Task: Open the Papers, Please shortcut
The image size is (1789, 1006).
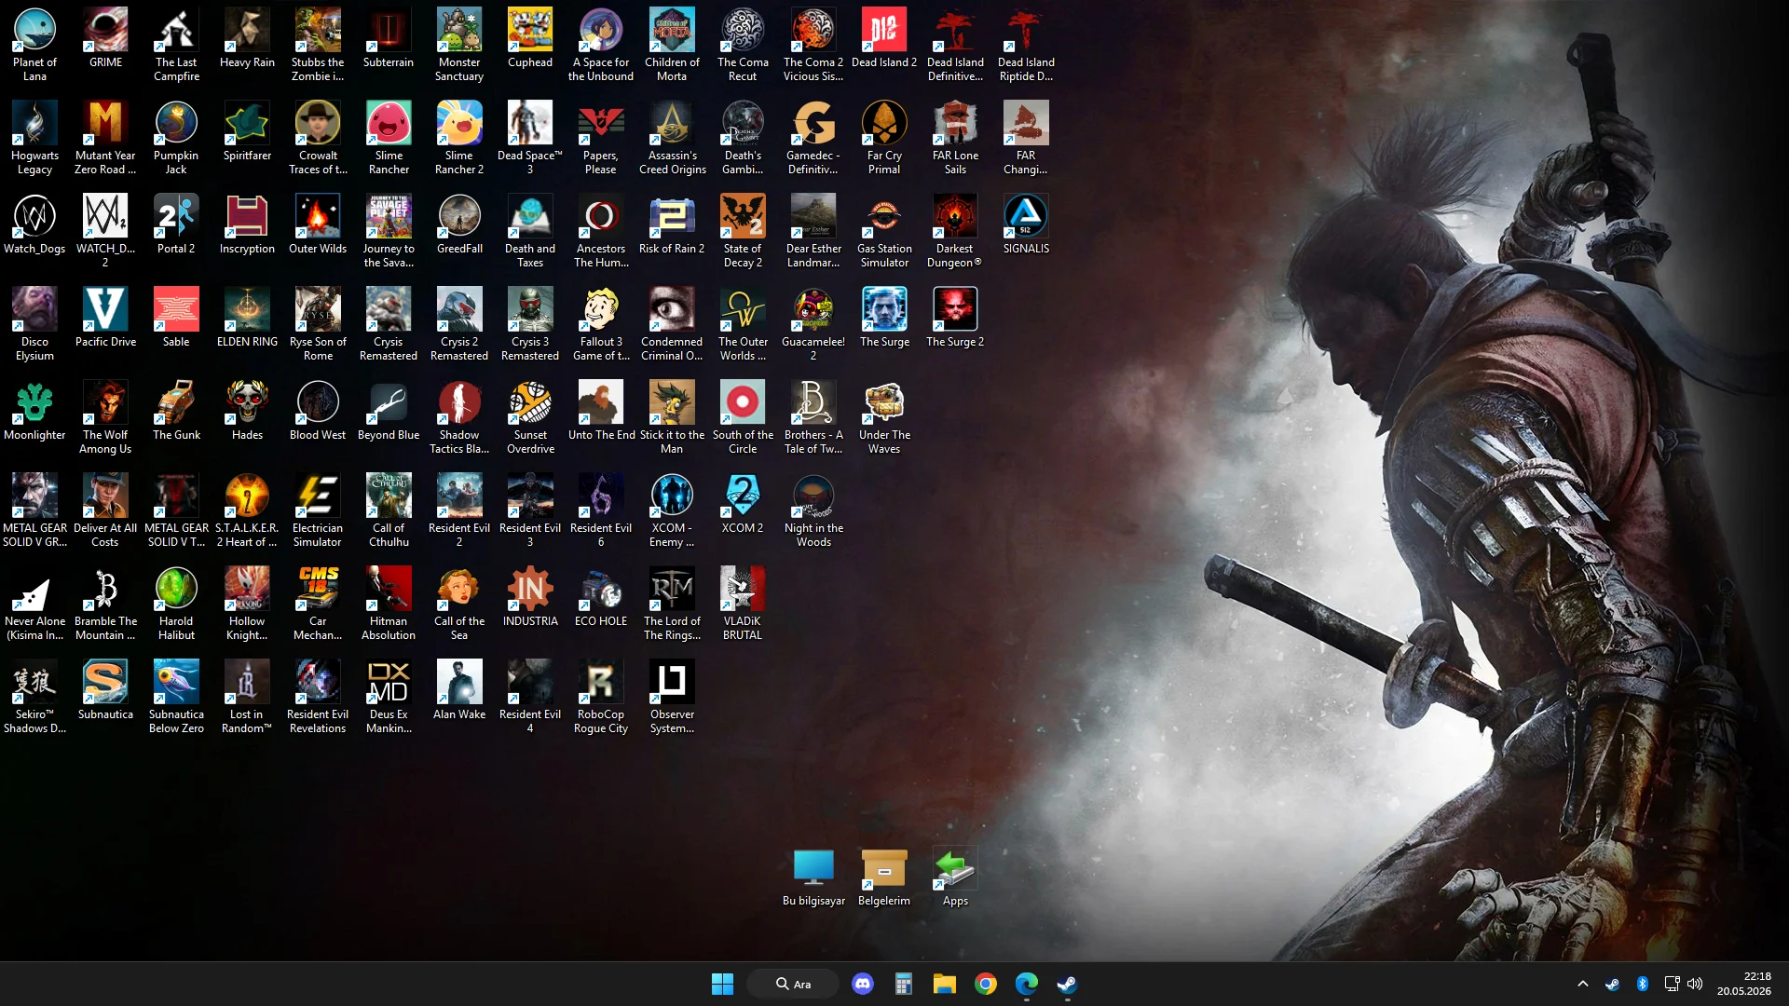Action: tap(601, 138)
